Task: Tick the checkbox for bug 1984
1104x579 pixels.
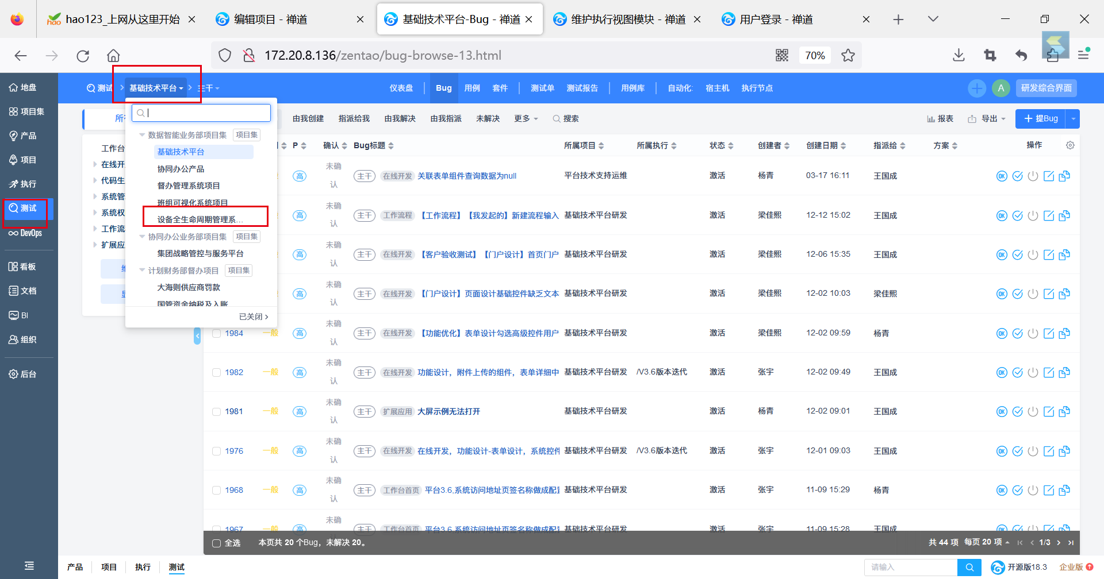Action: pos(217,333)
